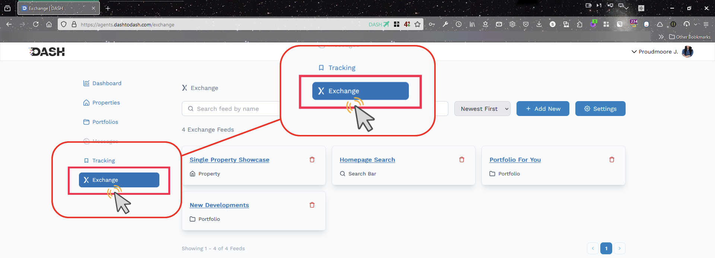Open the New Developments link

pos(219,205)
